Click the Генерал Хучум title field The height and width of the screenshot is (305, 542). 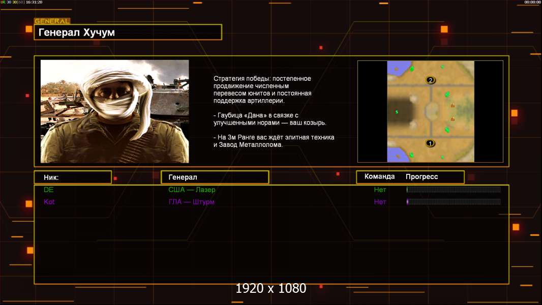click(x=128, y=33)
